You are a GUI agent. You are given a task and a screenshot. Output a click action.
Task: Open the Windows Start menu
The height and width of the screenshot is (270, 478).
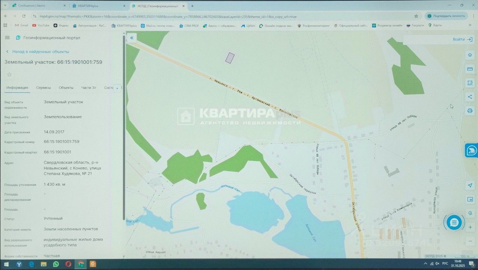[x=6, y=264]
